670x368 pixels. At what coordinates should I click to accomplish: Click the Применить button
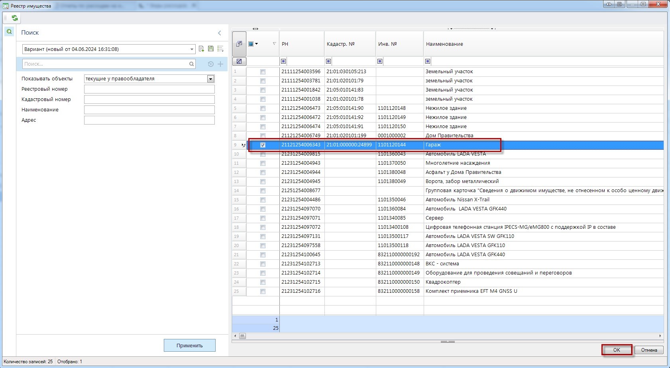point(190,345)
